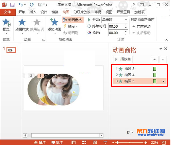The width and height of the screenshot is (171, 146).
Task: Start Slide Show from status bar icon
Action: tap(105, 143)
